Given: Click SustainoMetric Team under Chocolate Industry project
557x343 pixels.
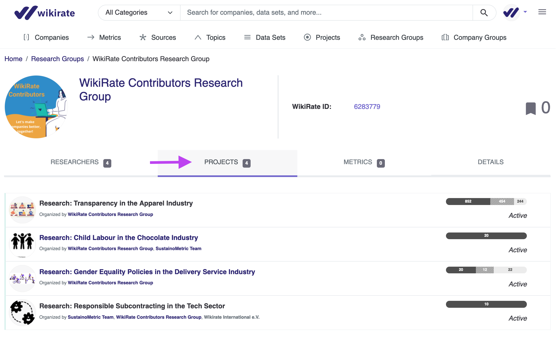Looking at the screenshot, I should tap(178, 249).
